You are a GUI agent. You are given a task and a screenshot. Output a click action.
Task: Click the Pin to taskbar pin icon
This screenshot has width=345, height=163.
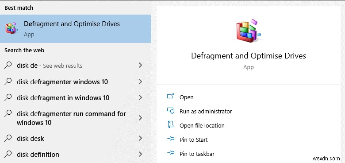pyautogui.click(x=171, y=153)
